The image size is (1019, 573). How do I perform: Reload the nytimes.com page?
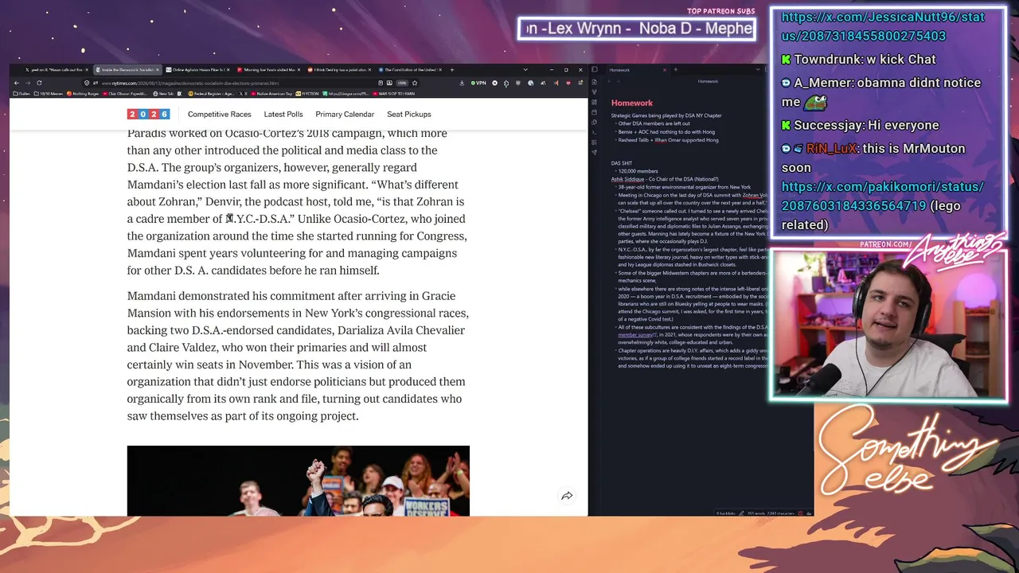[x=39, y=83]
